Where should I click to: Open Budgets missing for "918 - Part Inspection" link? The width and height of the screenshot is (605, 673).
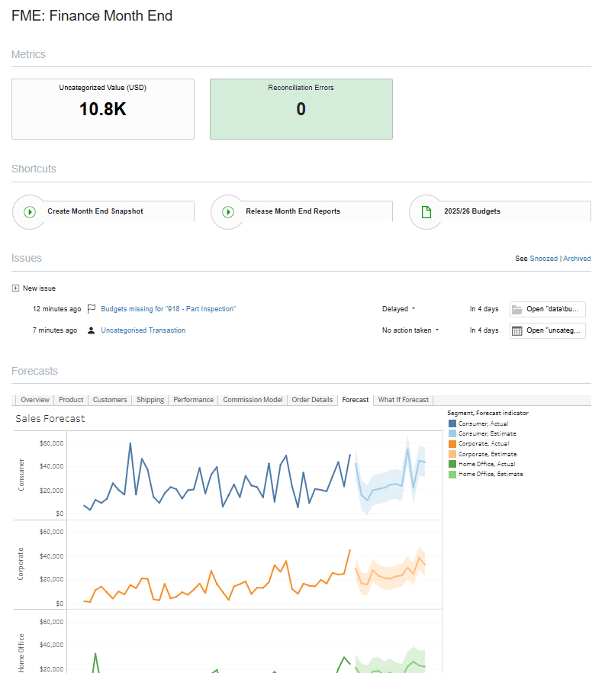pos(168,309)
